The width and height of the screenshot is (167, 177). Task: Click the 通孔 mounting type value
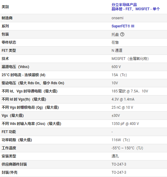[115, 156]
